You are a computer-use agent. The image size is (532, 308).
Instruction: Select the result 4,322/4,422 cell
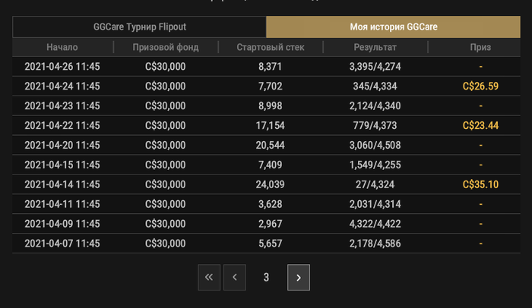[x=375, y=224]
